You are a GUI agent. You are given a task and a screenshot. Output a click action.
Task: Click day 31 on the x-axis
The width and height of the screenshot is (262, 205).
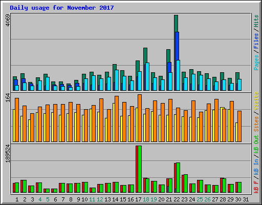pyautogui.click(x=246, y=199)
